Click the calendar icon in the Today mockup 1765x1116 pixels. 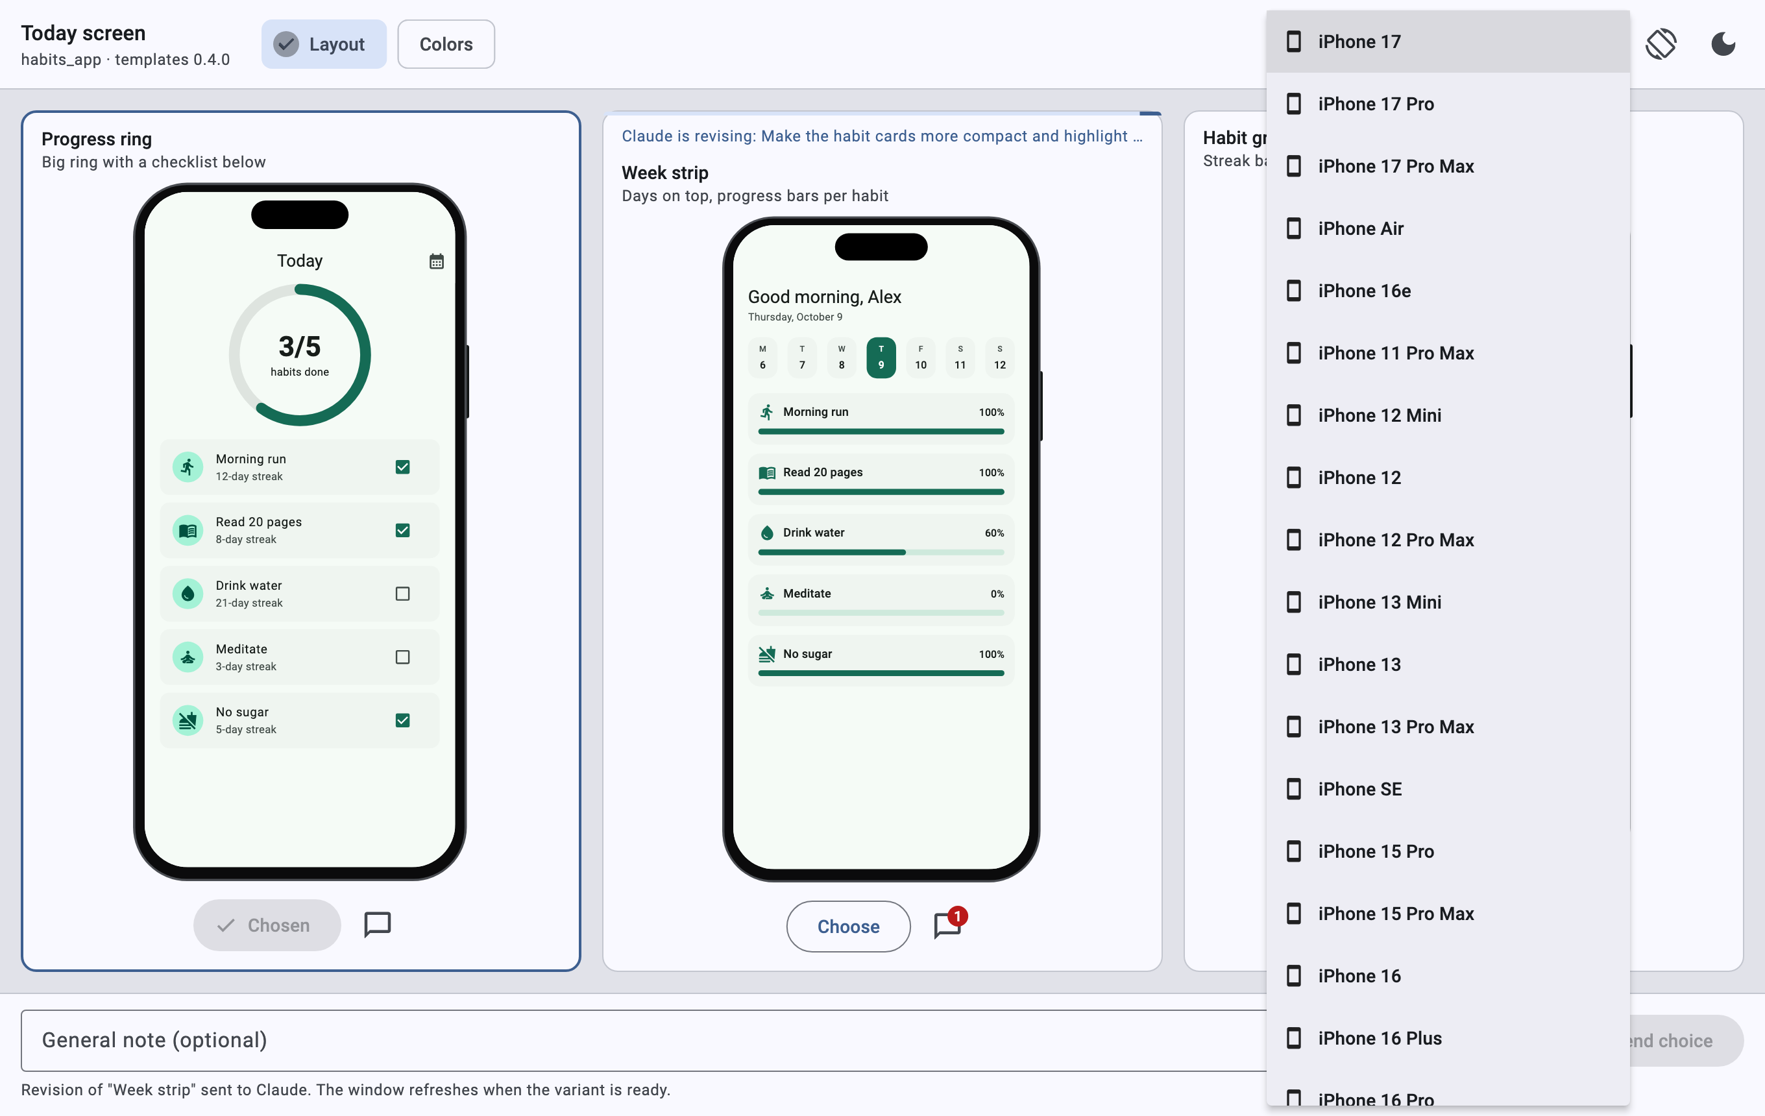[x=436, y=261]
